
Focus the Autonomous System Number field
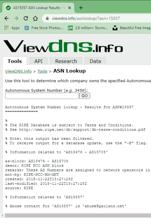[x=42, y=96]
